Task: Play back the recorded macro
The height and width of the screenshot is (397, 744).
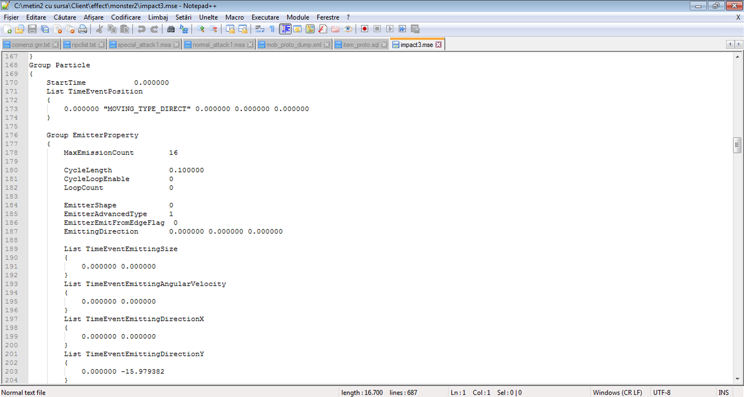Action: 389,29
